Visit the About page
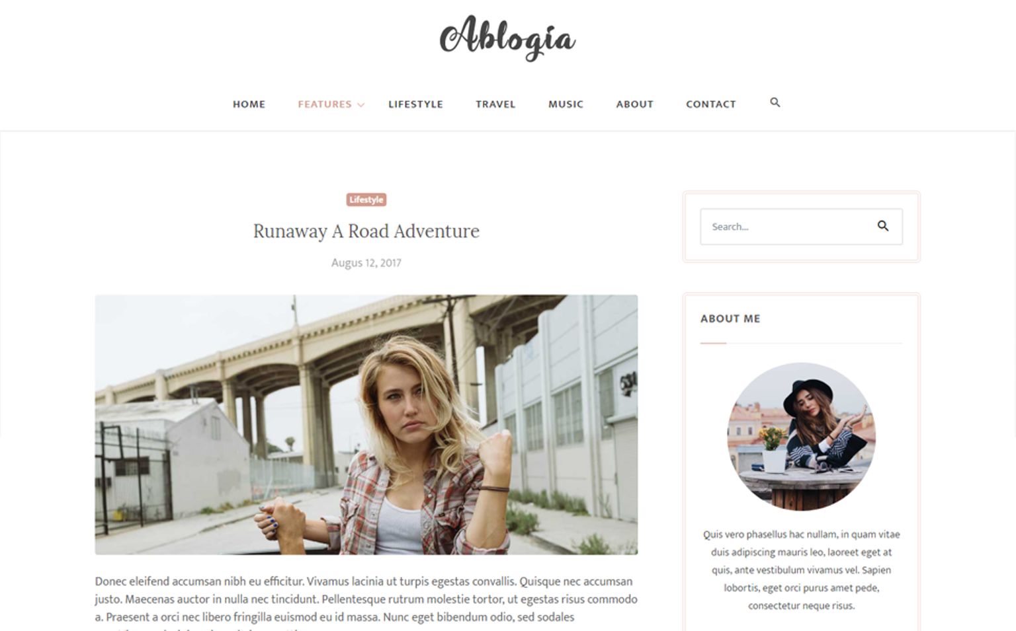Viewport: 1016px width, 631px height. (x=634, y=104)
